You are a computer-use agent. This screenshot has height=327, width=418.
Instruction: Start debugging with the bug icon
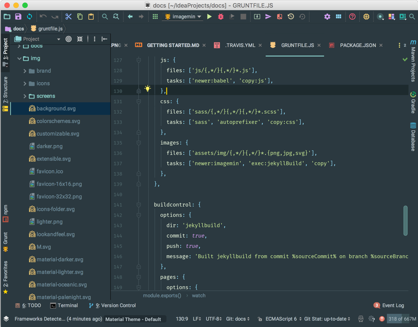[x=221, y=17]
